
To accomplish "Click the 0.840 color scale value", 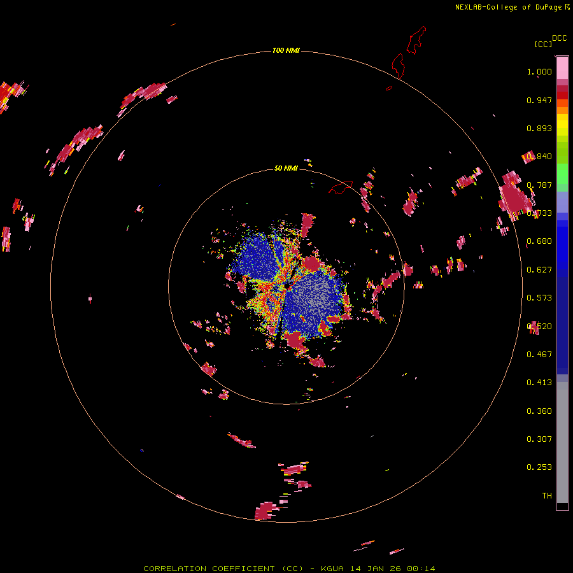I will click(539, 157).
